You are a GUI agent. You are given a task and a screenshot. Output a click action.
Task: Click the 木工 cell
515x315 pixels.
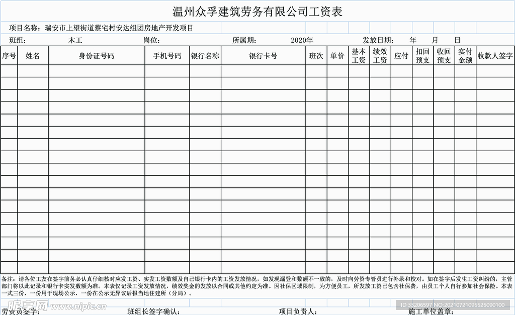(75, 40)
